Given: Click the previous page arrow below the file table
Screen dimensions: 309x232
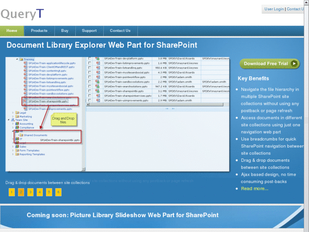Looking at the screenshot, I should [167, 109].
